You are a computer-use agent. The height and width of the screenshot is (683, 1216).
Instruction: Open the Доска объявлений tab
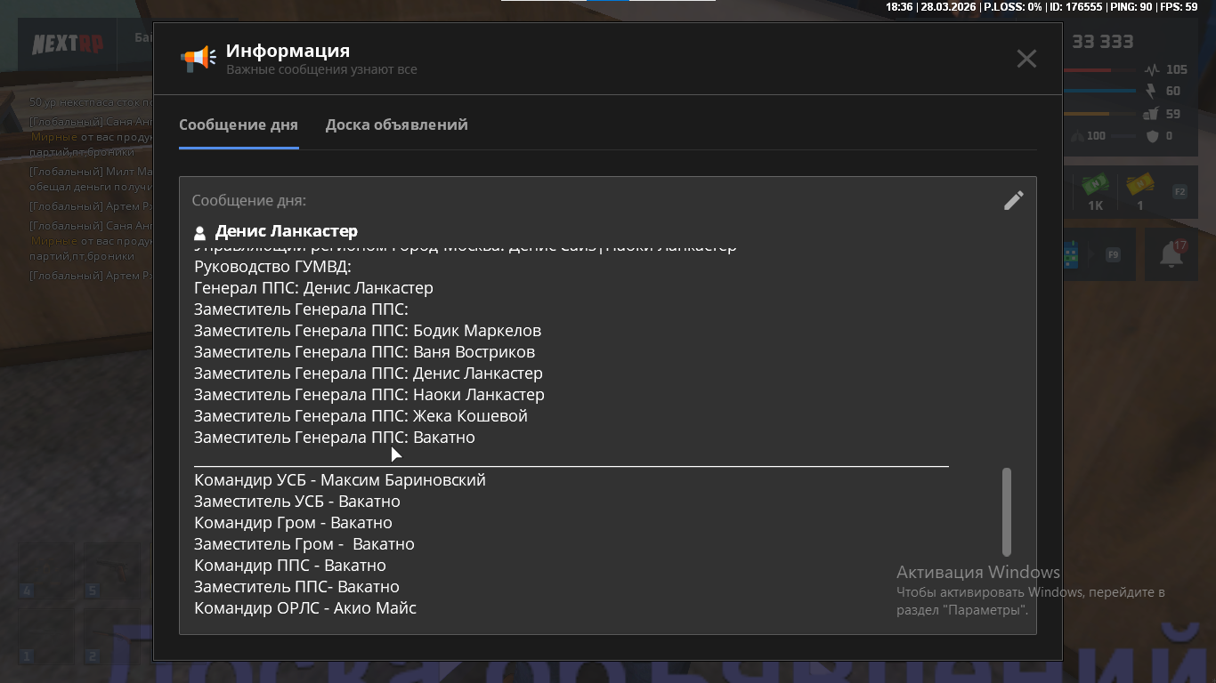tap(396, 125)
